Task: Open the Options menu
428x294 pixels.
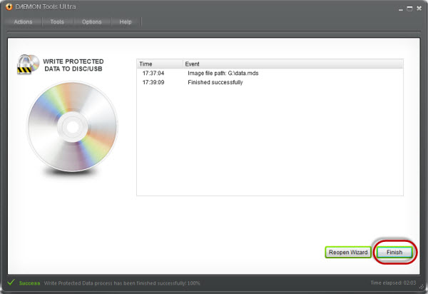Action: [x=92, y=22]
